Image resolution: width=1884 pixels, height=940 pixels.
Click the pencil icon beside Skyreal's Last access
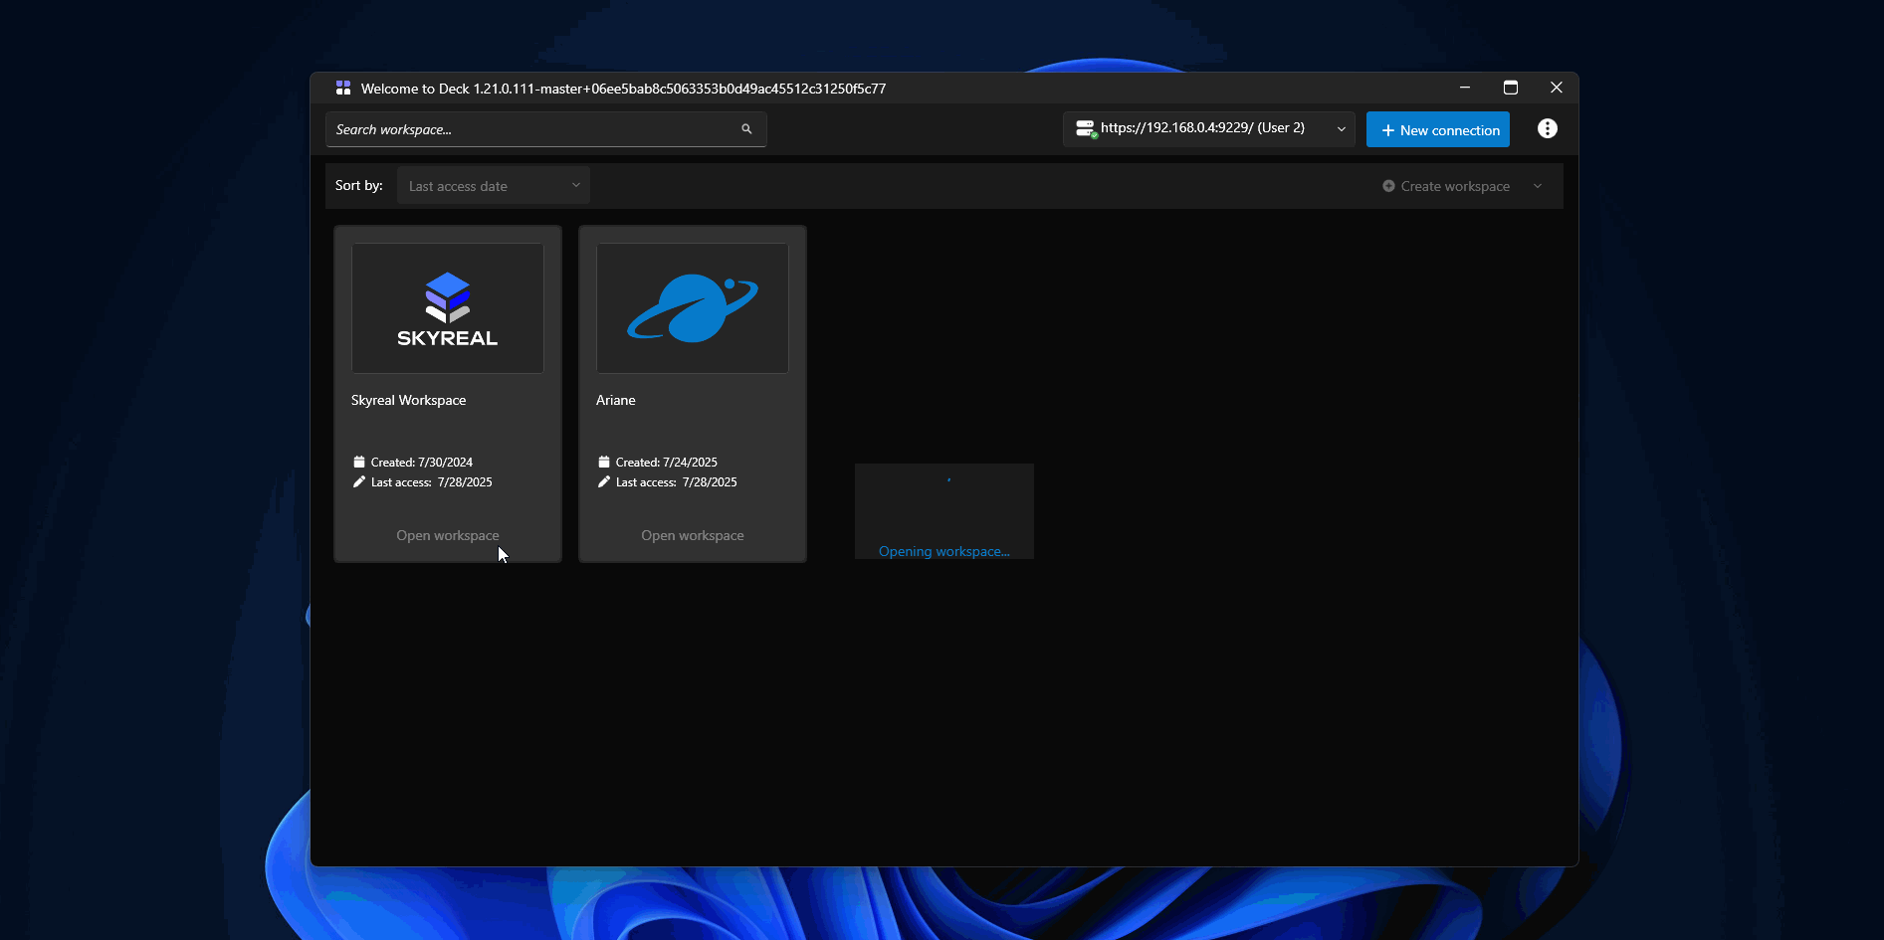tap(358, 481)
